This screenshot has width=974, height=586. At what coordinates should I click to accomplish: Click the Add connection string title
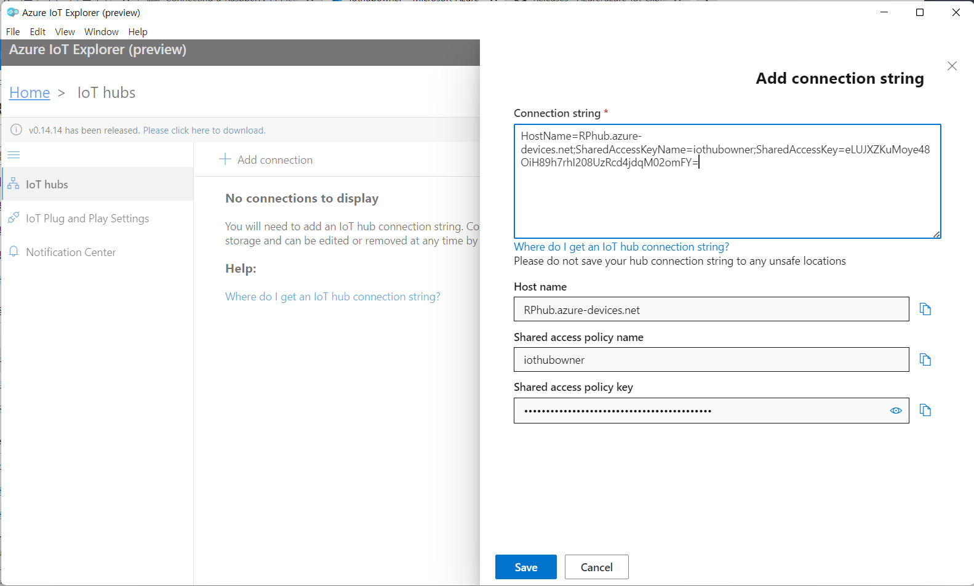(840, 78)
